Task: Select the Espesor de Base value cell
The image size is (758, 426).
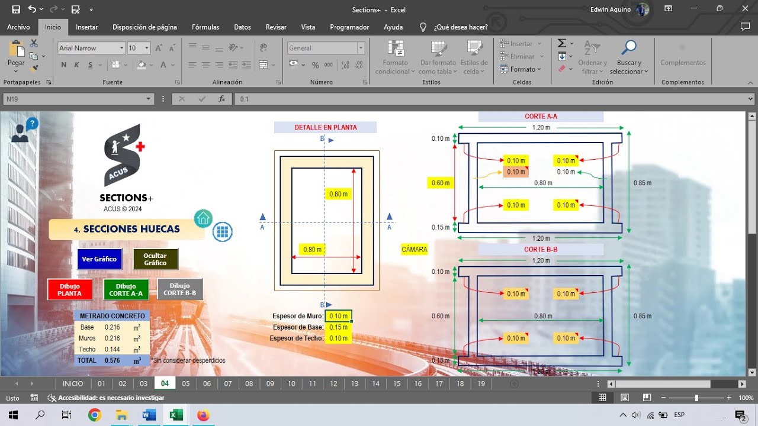Action: click(339, 327)
